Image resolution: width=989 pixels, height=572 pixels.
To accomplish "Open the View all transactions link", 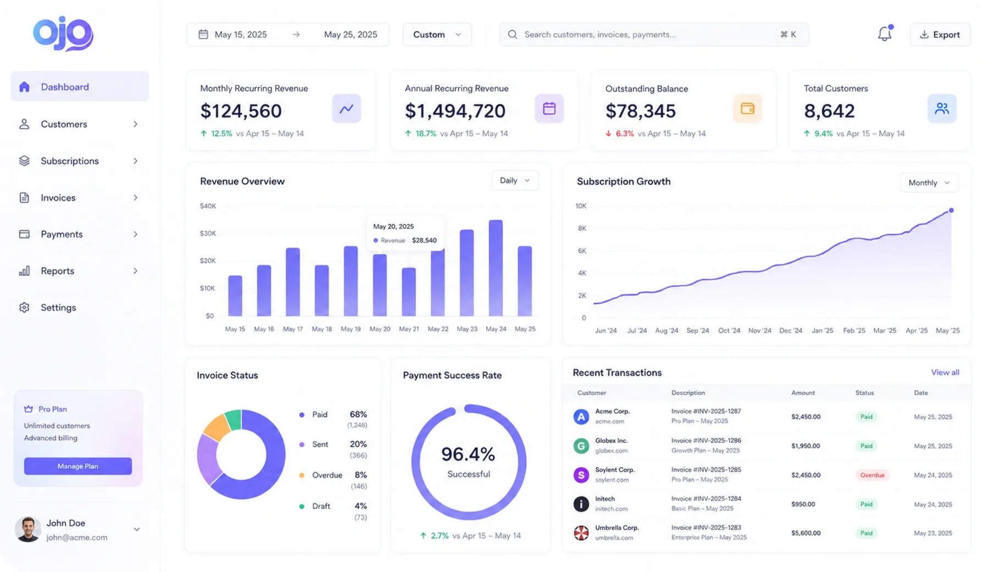I will [x=945, y=373].
